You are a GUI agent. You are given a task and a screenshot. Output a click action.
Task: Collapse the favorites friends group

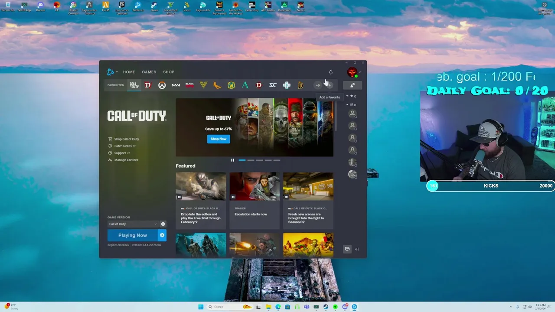(347, 96)
